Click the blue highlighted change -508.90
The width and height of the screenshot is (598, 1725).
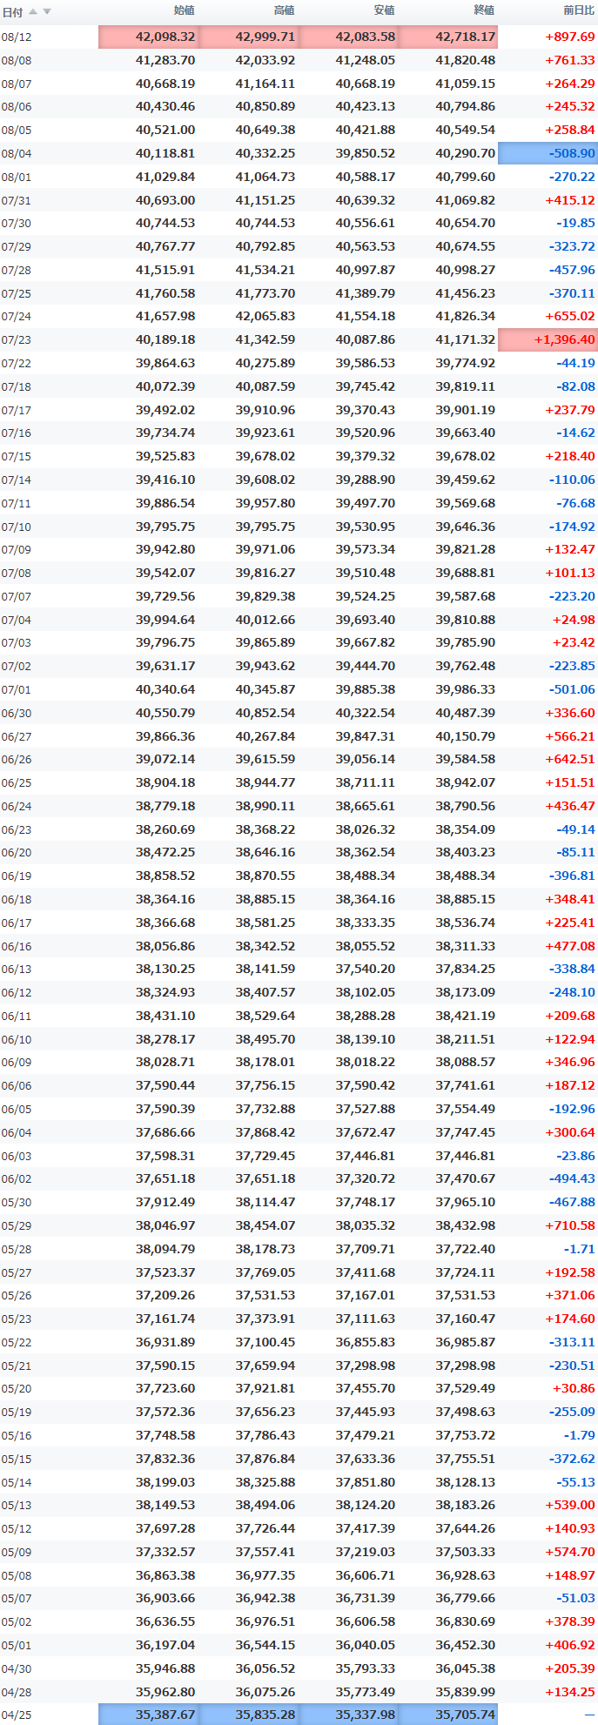[548, 153]
